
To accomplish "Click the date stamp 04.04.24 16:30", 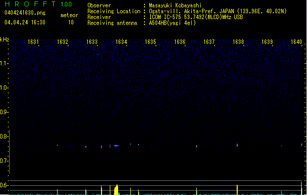I will pyautogui.click(x=25, y=22).
